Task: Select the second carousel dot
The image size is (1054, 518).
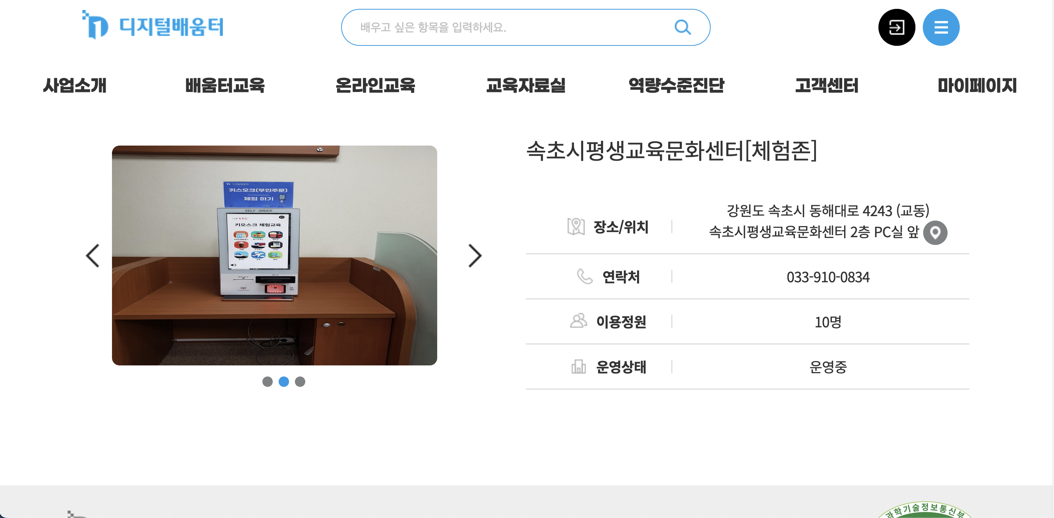Action: pyautogui.click(x=283, y=381)
